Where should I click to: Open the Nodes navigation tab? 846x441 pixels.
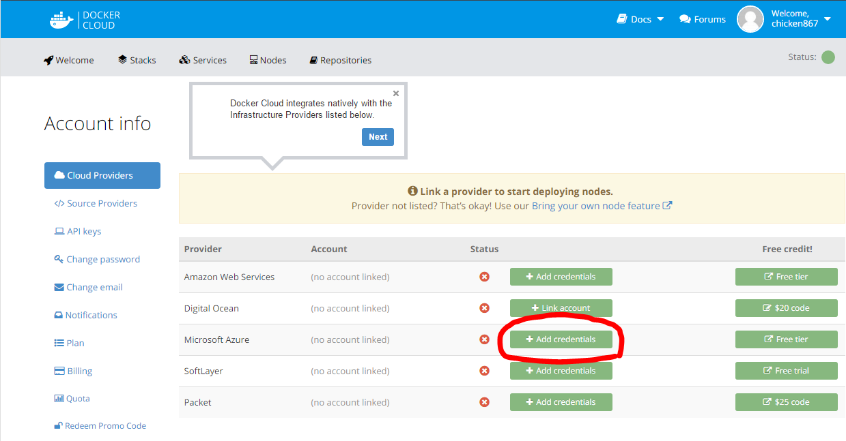[268, 60]
